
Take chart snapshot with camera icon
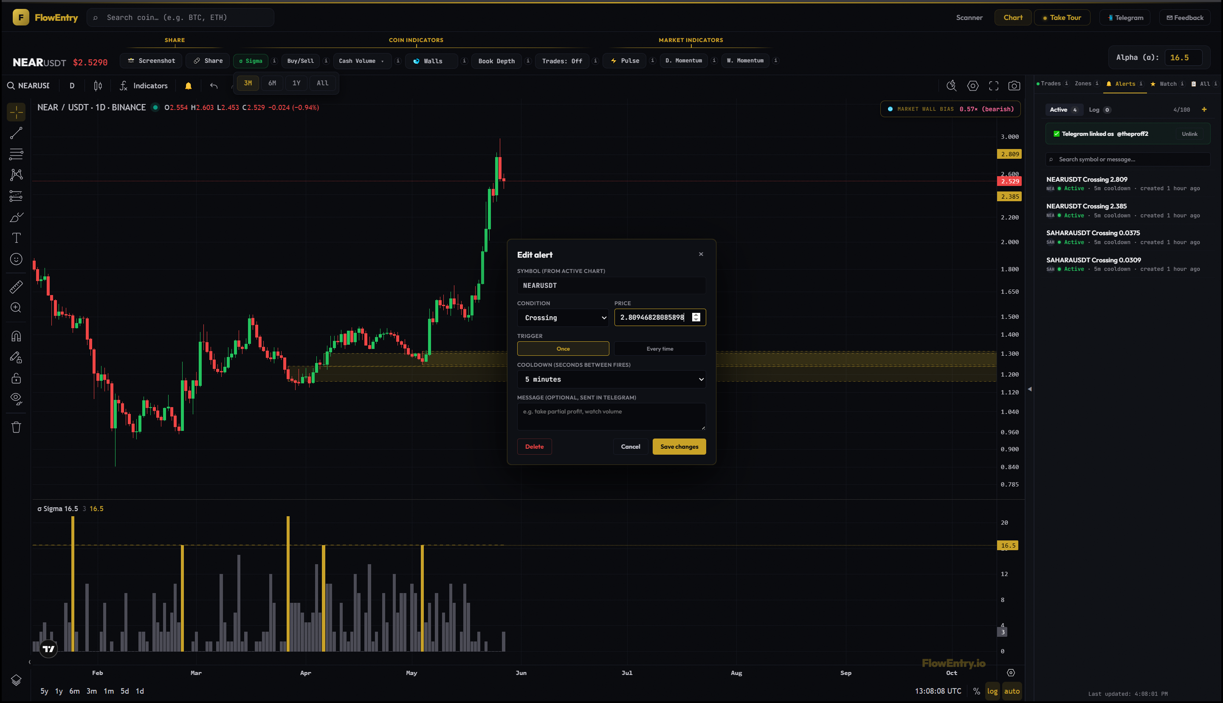pyautogui.click(x=1014, y=86)
